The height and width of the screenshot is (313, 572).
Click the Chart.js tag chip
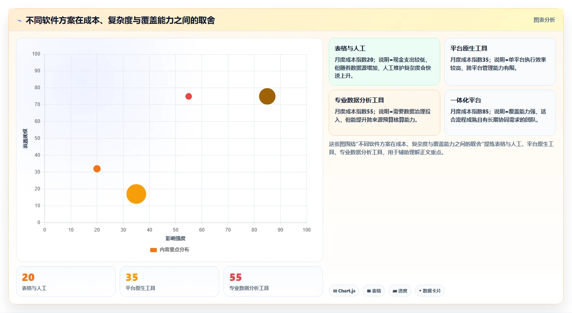pos(344,291)
